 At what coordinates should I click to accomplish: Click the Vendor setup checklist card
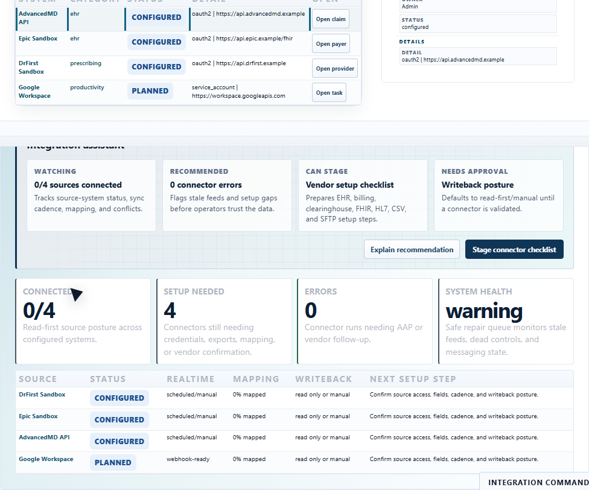pos(363,196)
